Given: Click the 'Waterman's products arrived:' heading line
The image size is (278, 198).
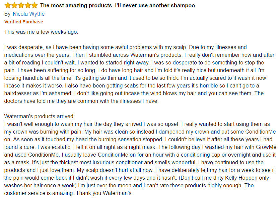Looking at the screenshot, I should [x=40, y=116].
